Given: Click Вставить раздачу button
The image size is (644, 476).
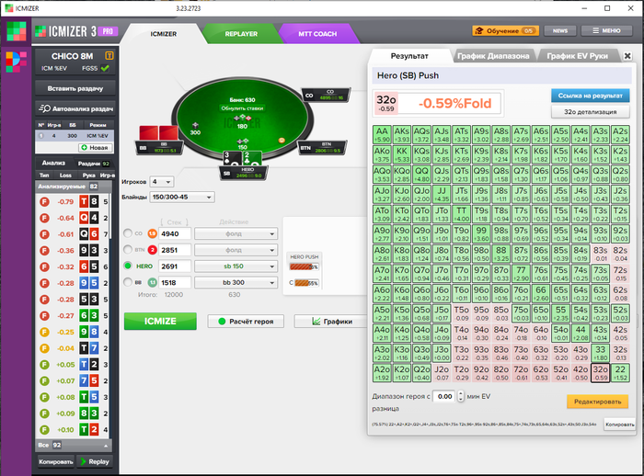Looking at the screenshot, I should click(x=75, y=88).
